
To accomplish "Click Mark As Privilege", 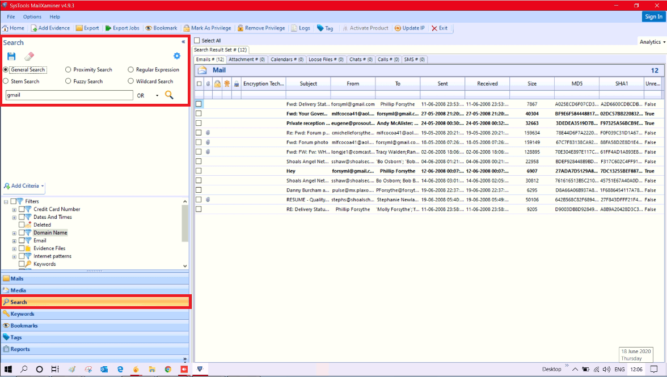I will point(207,28).
